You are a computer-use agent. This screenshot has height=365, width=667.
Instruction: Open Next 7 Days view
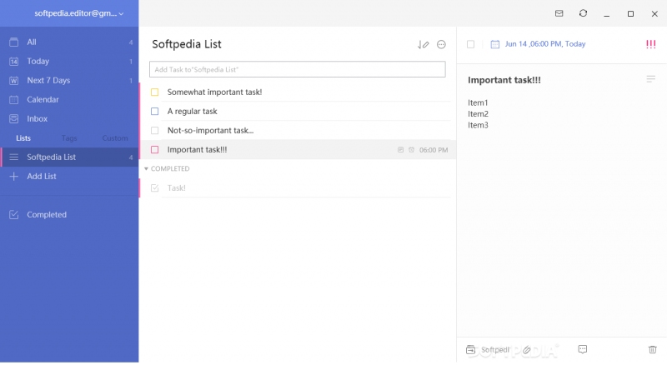point(69,80)
